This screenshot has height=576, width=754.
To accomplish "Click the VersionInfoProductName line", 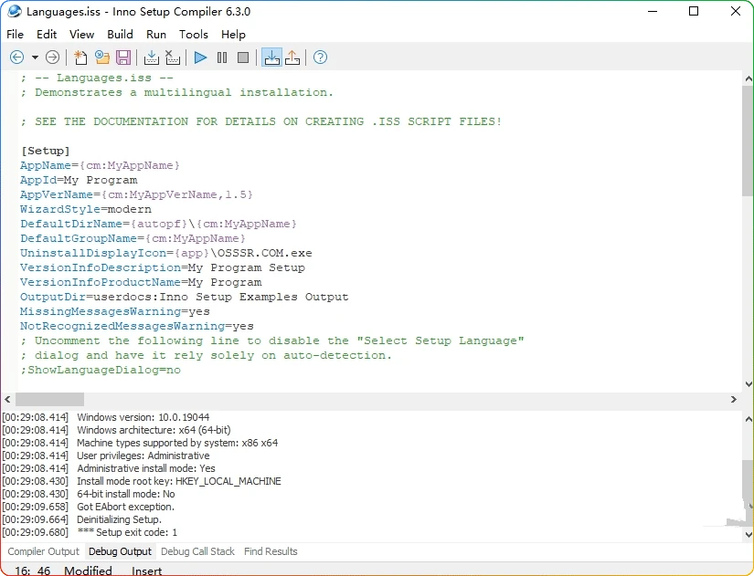I will click(141, 282).
